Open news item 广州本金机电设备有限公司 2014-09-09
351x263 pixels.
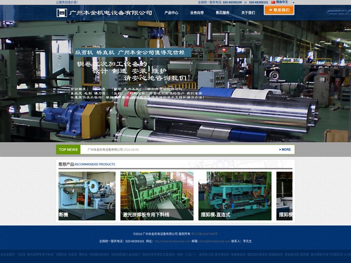(x=113, y=150)
